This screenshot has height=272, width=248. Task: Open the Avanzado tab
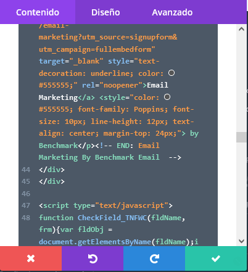(x=172, y=12)
